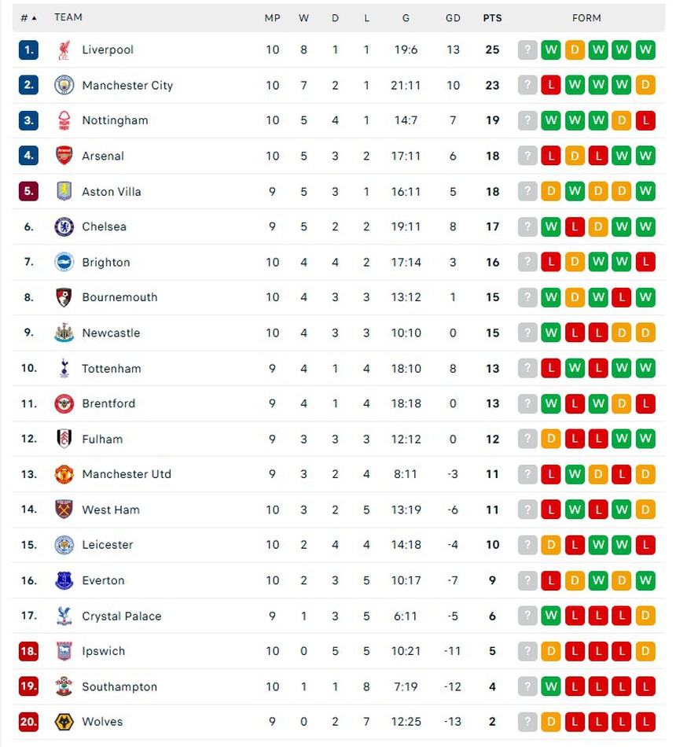Viewport: 676px width, 747px height.
Task: Click Aston Villa's red ranking number badge
Action: pyautogui.click(x=28, y=191)
